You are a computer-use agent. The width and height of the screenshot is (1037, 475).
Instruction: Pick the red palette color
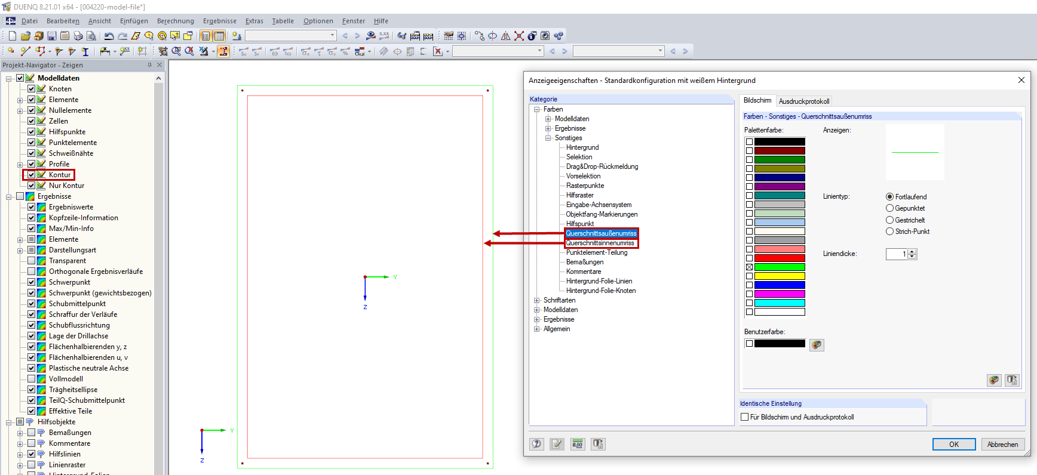tap(780, 258)
